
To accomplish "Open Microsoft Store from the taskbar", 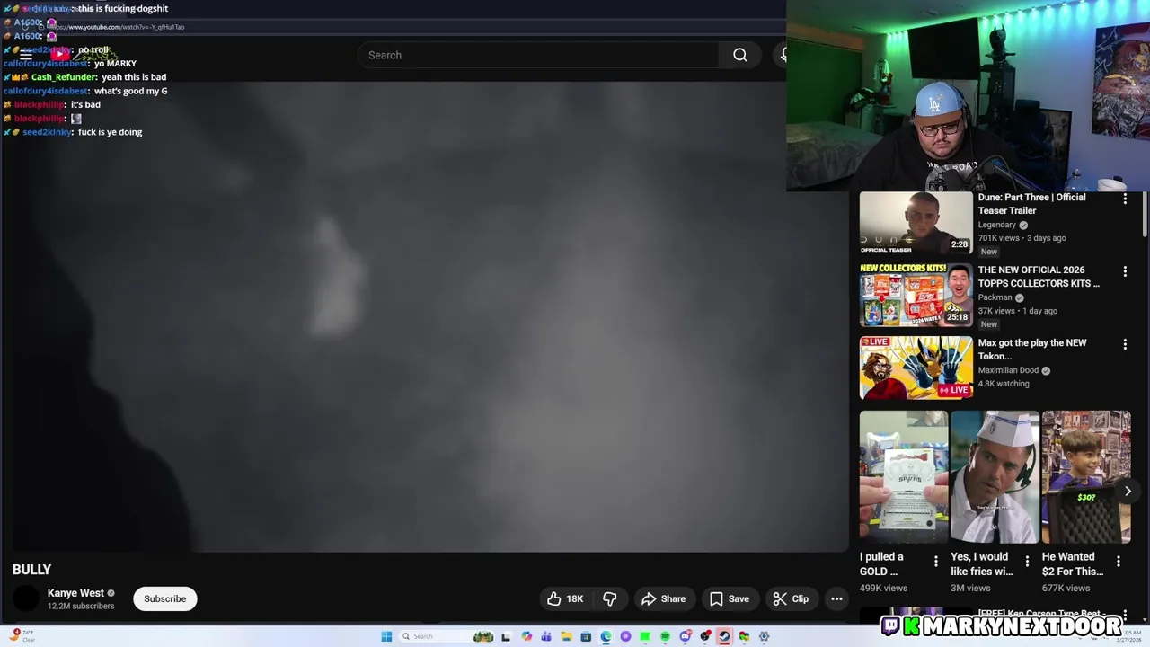I will (x=586, y=636).
